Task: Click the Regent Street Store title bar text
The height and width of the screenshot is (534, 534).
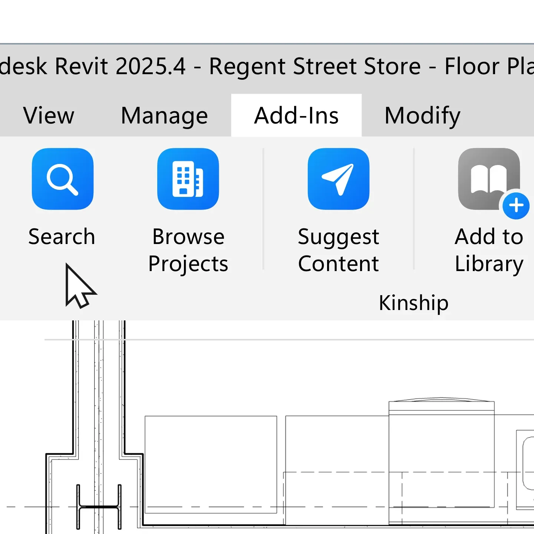Action: (x=315, y=66)
